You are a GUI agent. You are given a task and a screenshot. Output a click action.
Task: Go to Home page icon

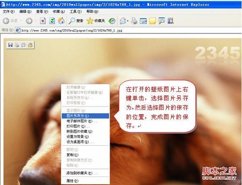point(61,21)
